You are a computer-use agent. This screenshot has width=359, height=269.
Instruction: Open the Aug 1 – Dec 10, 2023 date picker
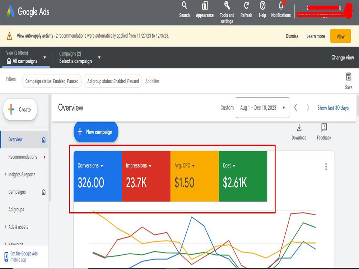[x=262, y=108]
